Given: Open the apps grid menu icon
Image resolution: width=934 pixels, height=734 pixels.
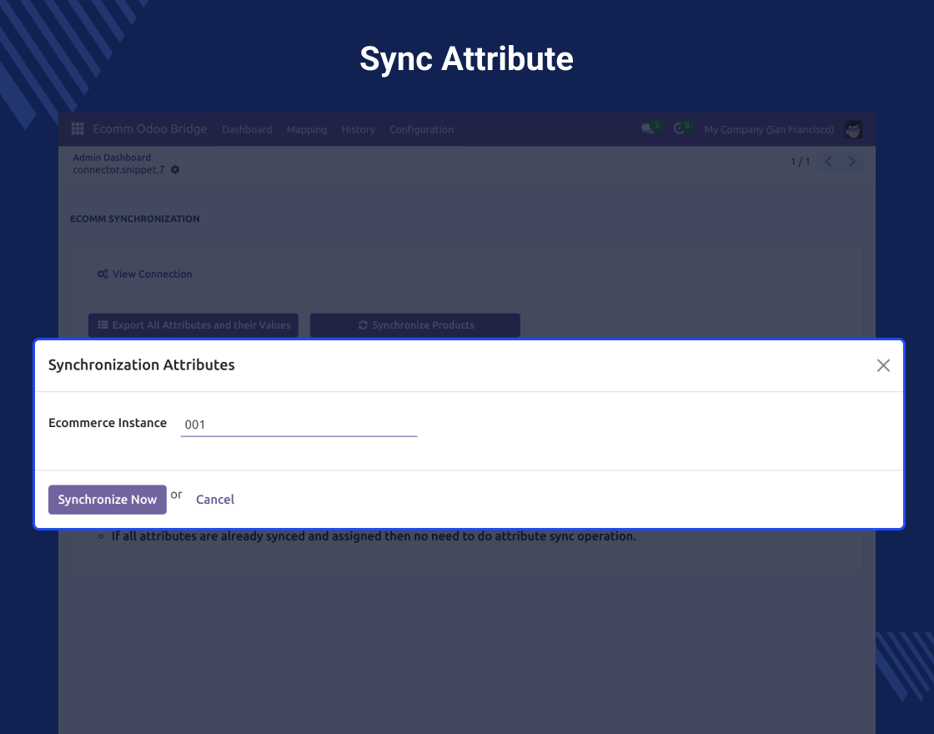Looking at the screenshot, I should 78,128.
